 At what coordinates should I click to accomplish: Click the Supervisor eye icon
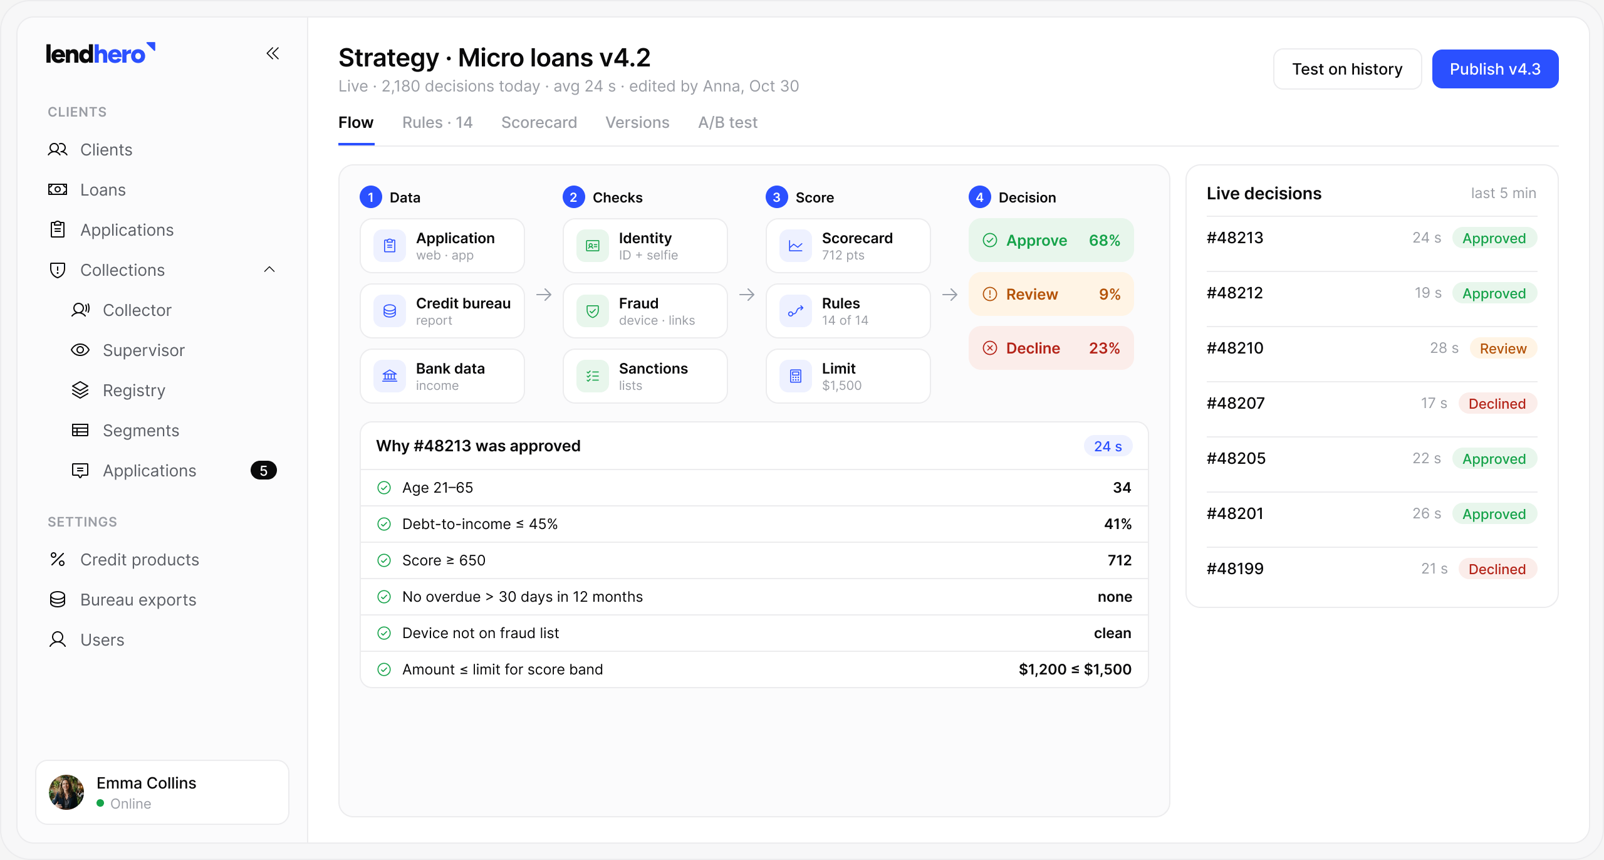coord(80,350)
